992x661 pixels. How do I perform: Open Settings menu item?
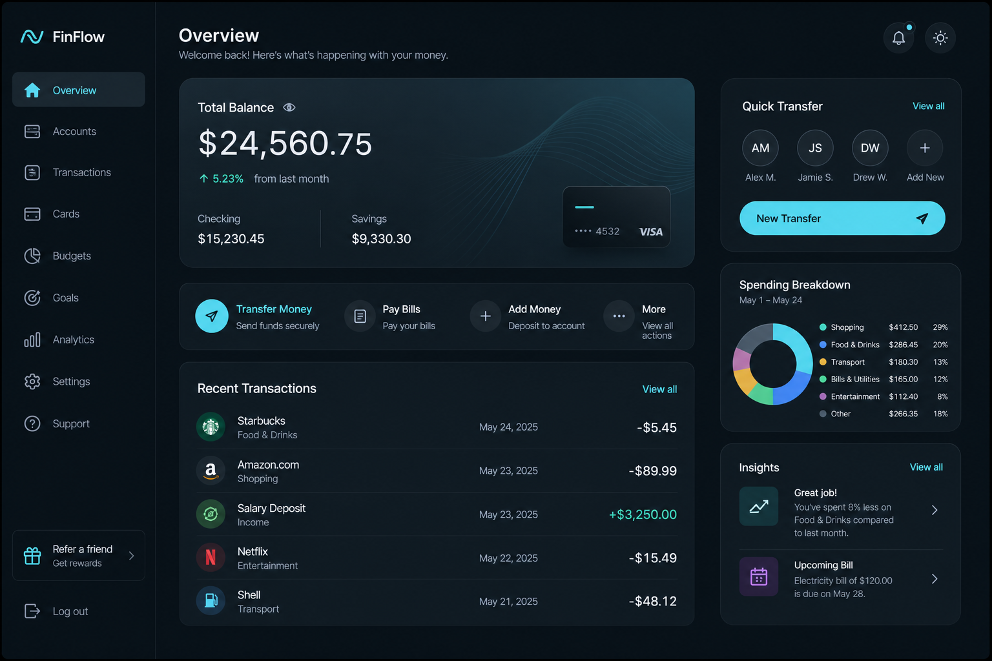click(79, 381)
